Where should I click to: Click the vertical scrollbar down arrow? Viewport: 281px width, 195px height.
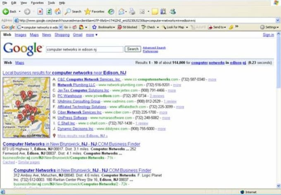278,186
